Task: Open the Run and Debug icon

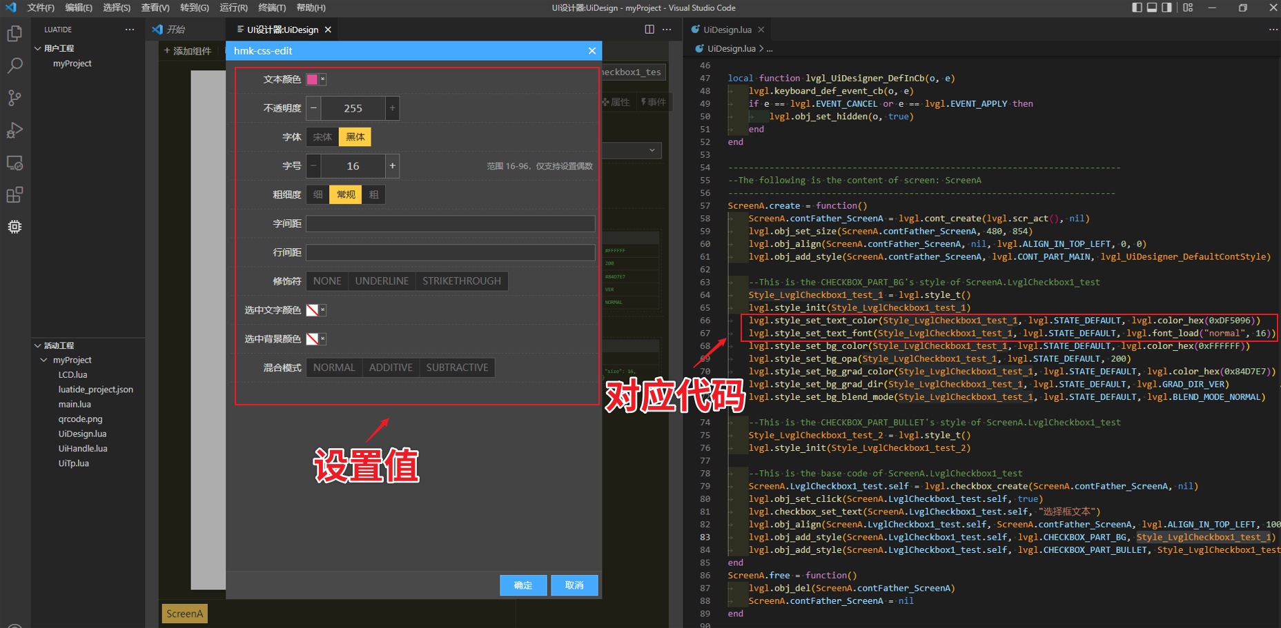Action: [14, 130]
